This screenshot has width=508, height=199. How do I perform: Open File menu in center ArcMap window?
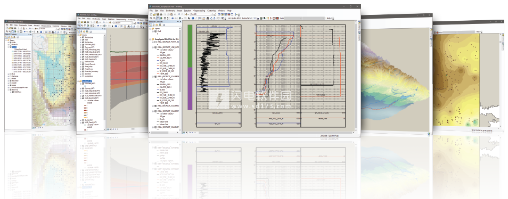tap(151, 11)
